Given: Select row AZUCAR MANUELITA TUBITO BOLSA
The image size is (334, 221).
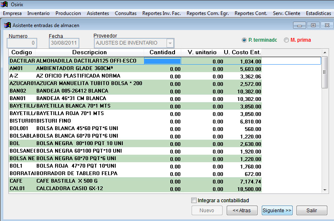Looking at the screenshot, I should pos(135,83).
